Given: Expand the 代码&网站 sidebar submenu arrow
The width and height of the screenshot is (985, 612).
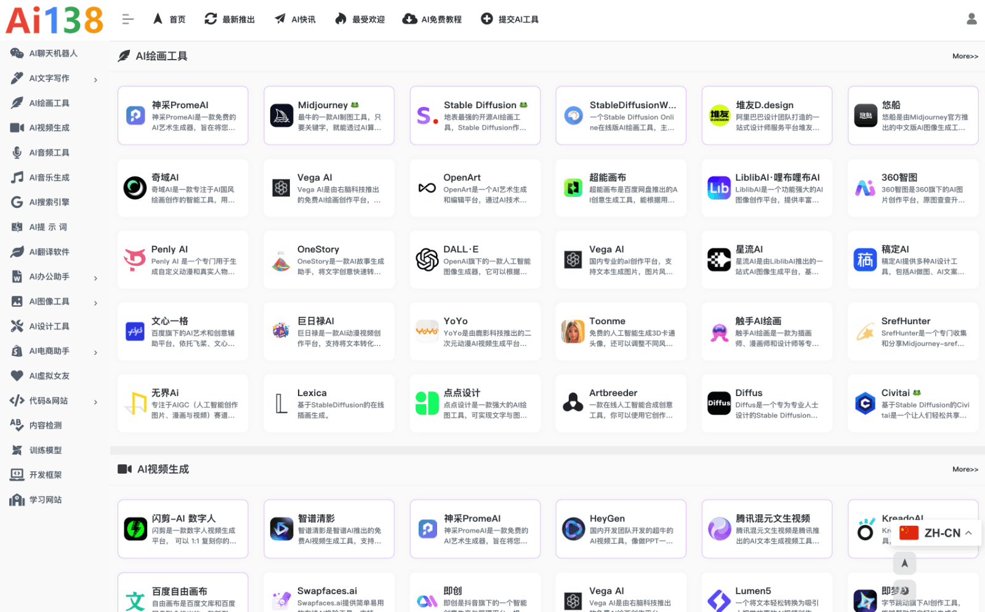Looking at the screenshot, I should coord(95,402).
